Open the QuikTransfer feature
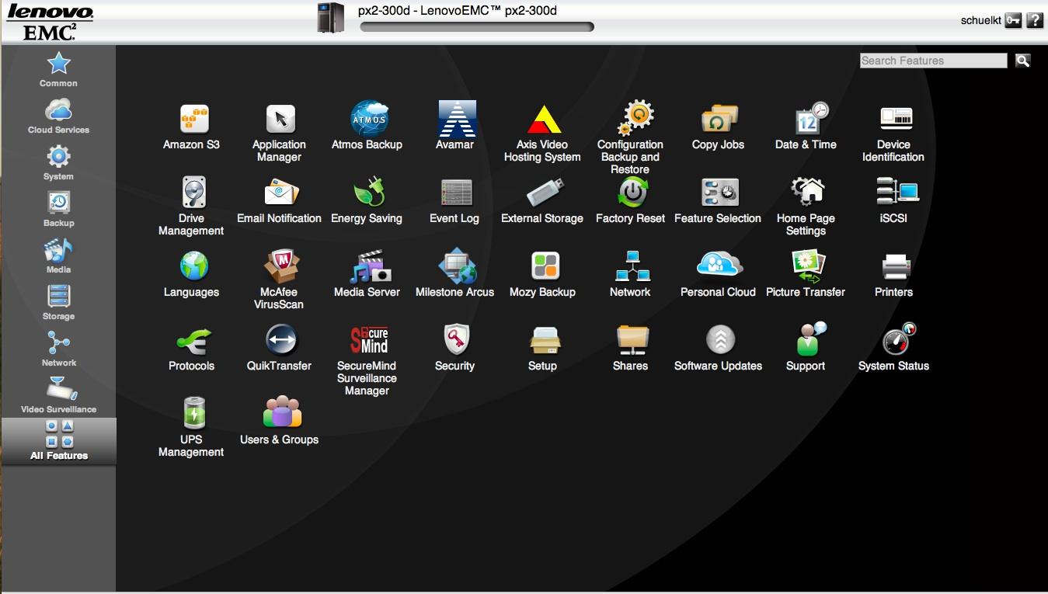 pyautogui.click(x=280, y=341)
